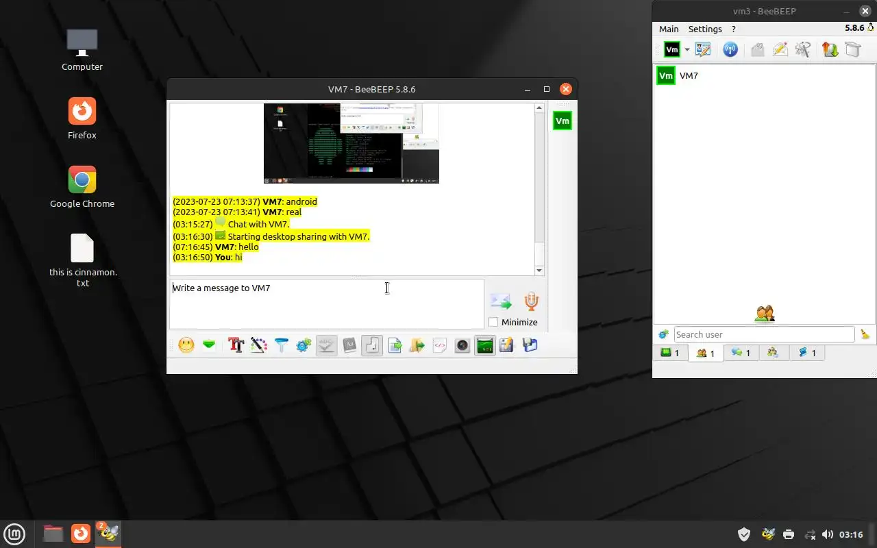877x548 pixels.
Task: Click the 03:16 clock in the panel
Action: (851, 534)
